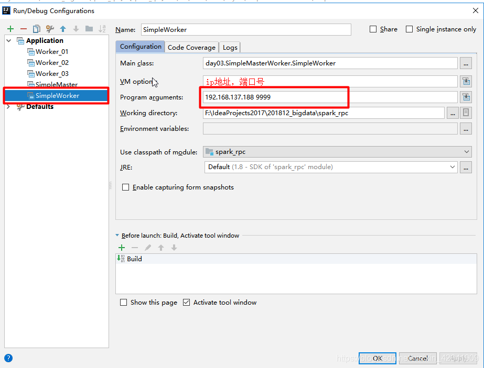484x368 pixels.
Task: Select the Build entry in launch list
Action: [296, 259]
